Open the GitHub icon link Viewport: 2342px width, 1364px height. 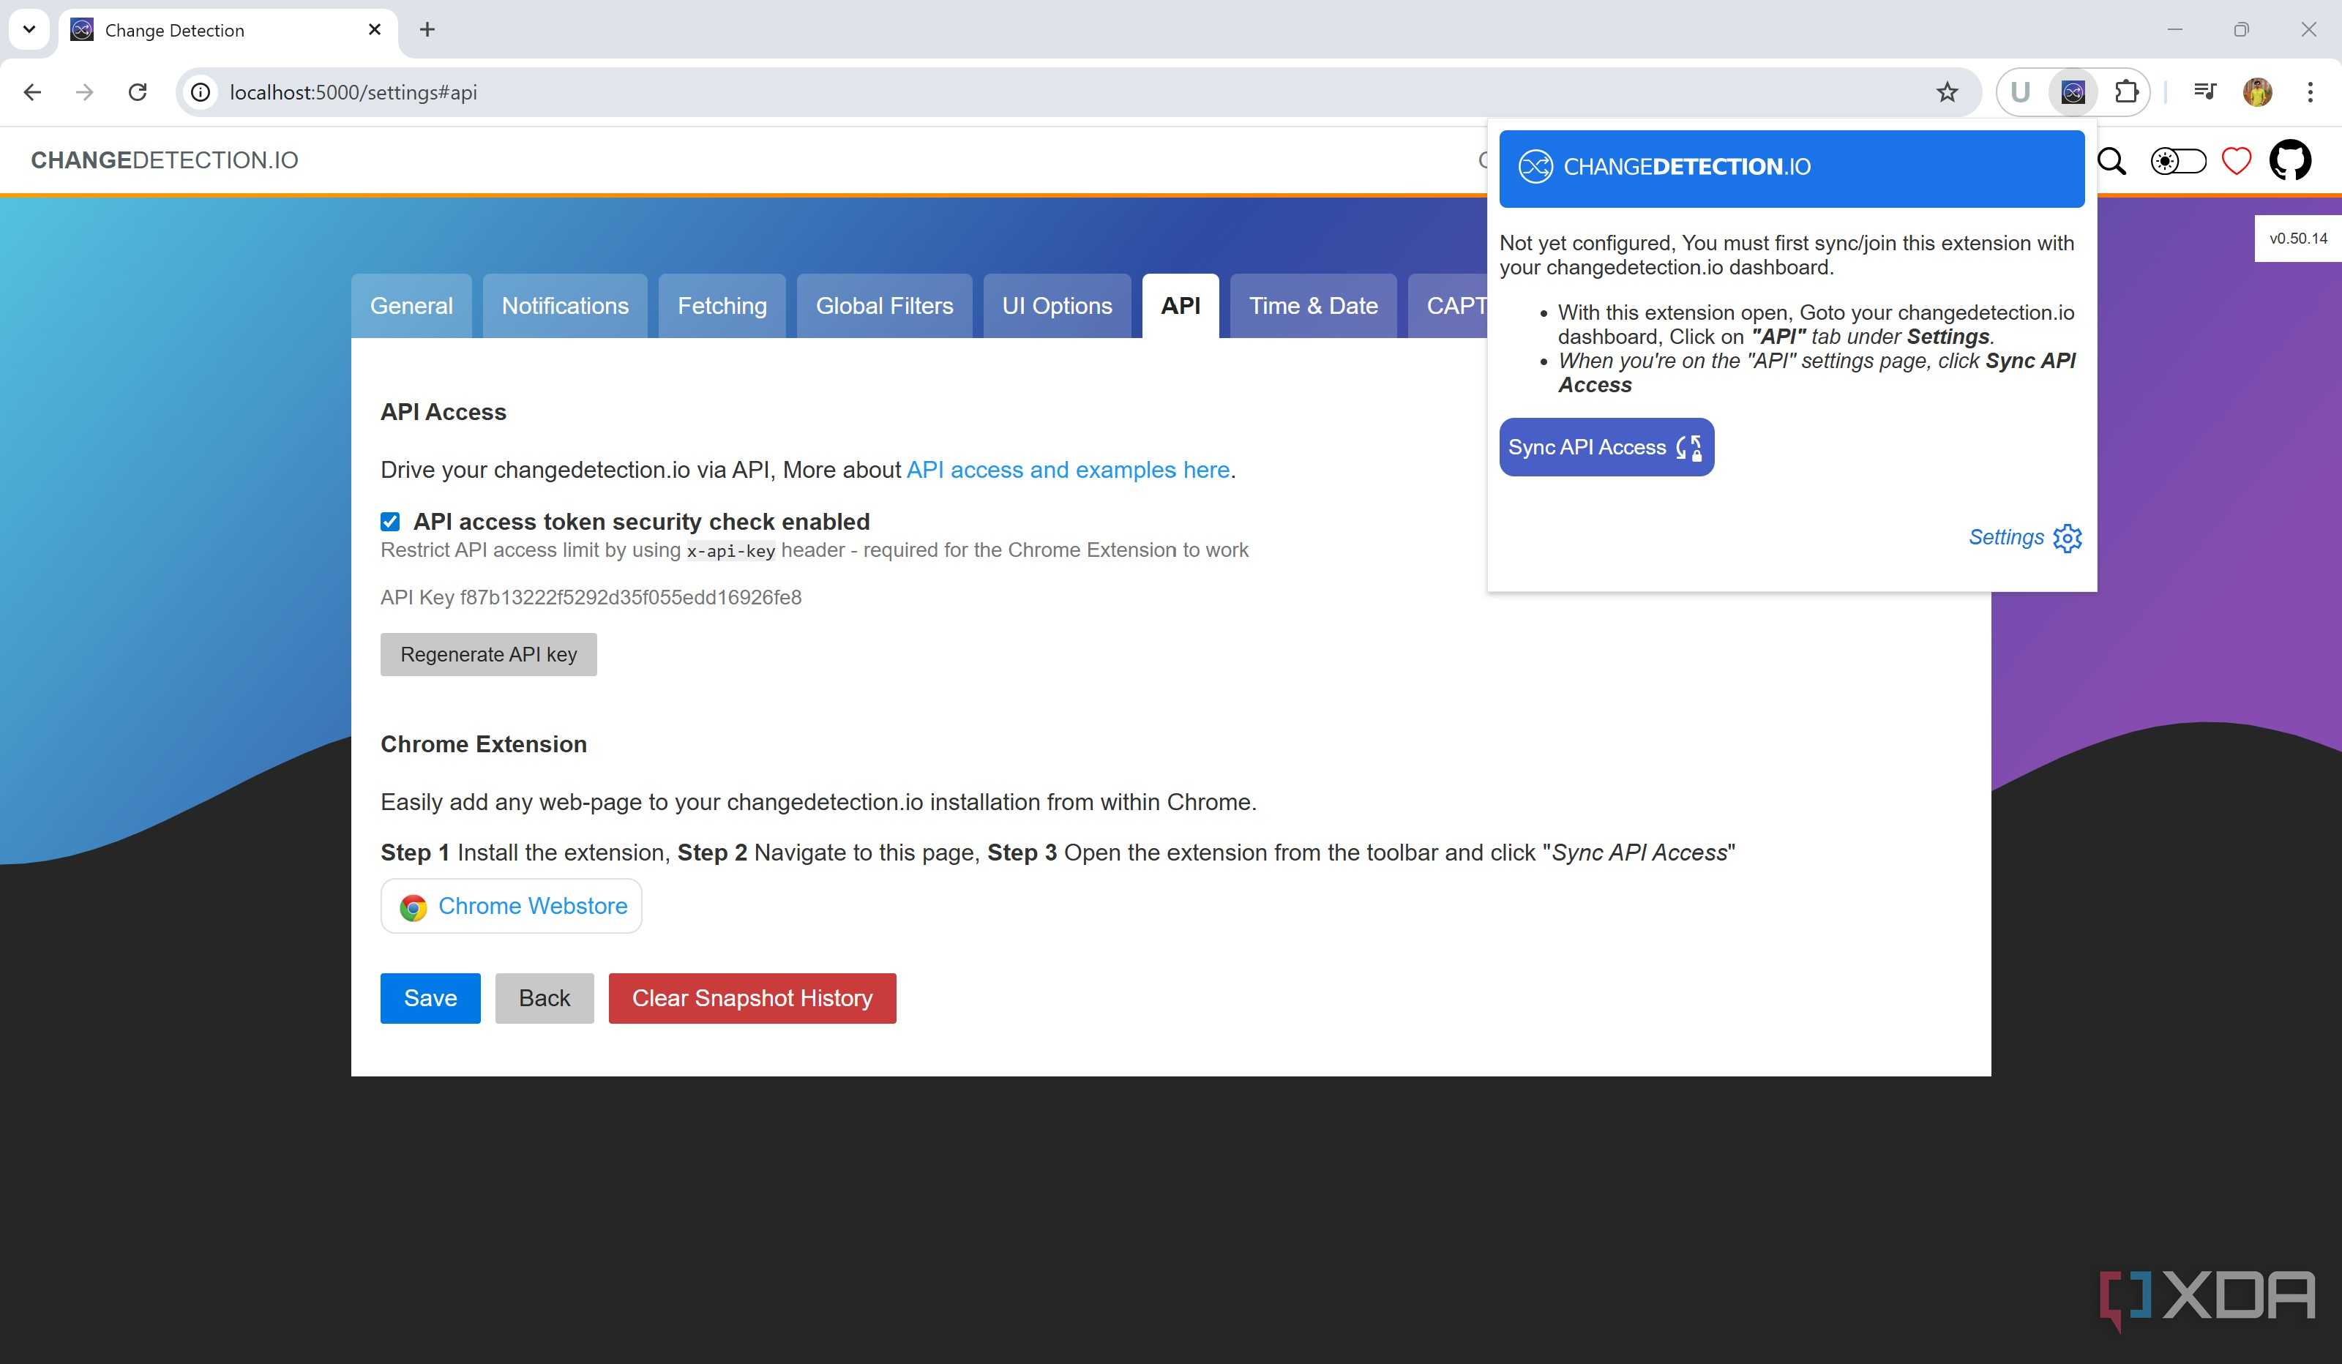pos(2290,160)
